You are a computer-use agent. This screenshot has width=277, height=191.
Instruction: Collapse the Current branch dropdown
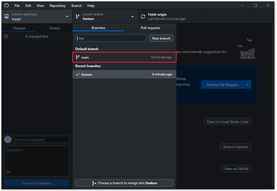[132, 17]
